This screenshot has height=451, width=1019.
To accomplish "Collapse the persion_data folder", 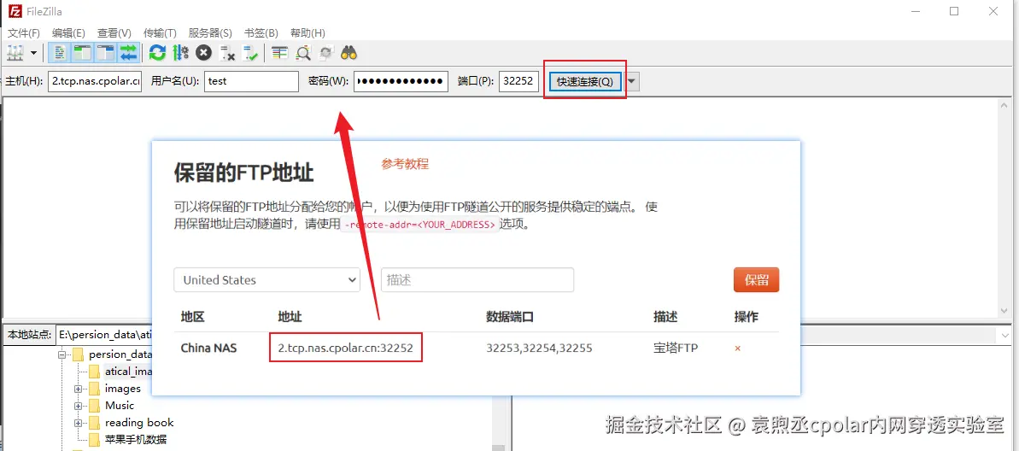I will pos(62,354).
